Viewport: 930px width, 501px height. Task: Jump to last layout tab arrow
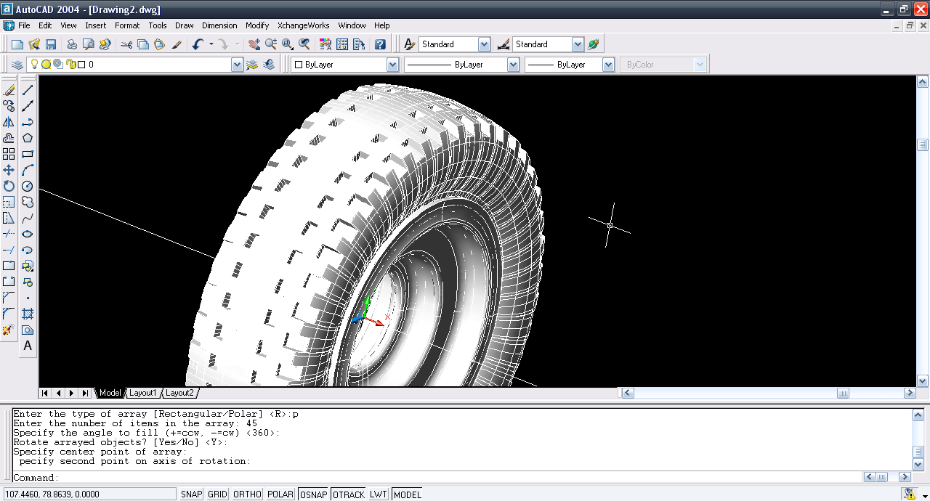tap(85, 393)
